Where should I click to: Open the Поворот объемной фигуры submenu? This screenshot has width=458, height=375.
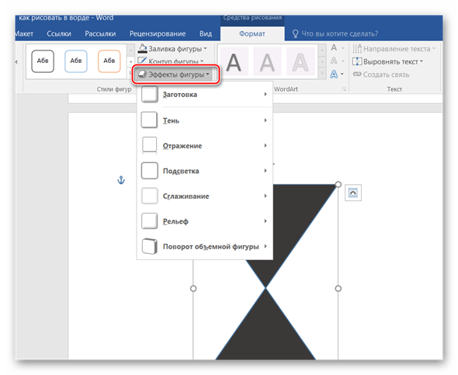pyautogui.click(x=204, y=246)
